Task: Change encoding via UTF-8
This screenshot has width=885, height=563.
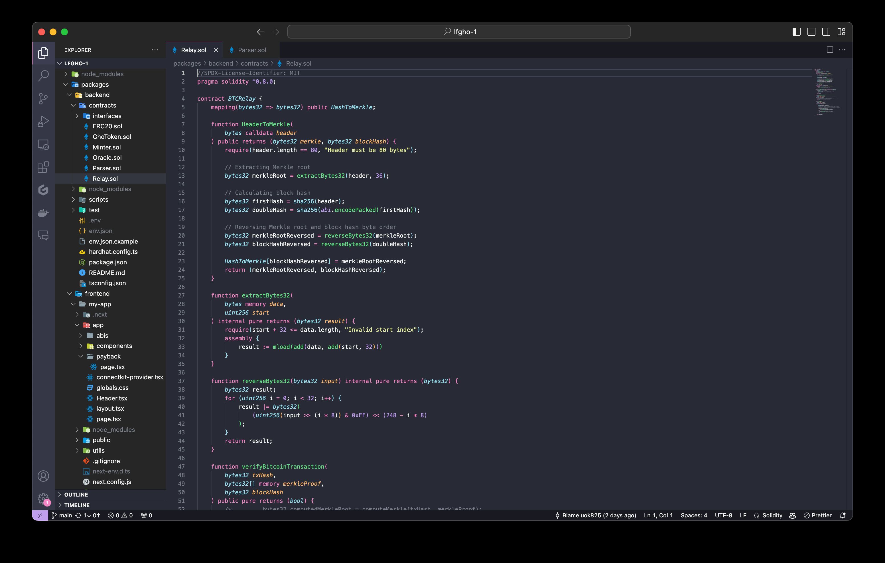Action: [723, 516]
